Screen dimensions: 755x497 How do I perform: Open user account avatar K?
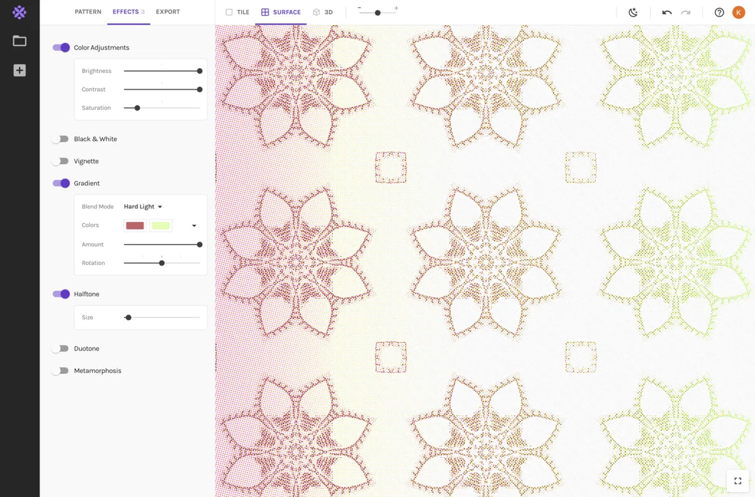click(739, 13)
